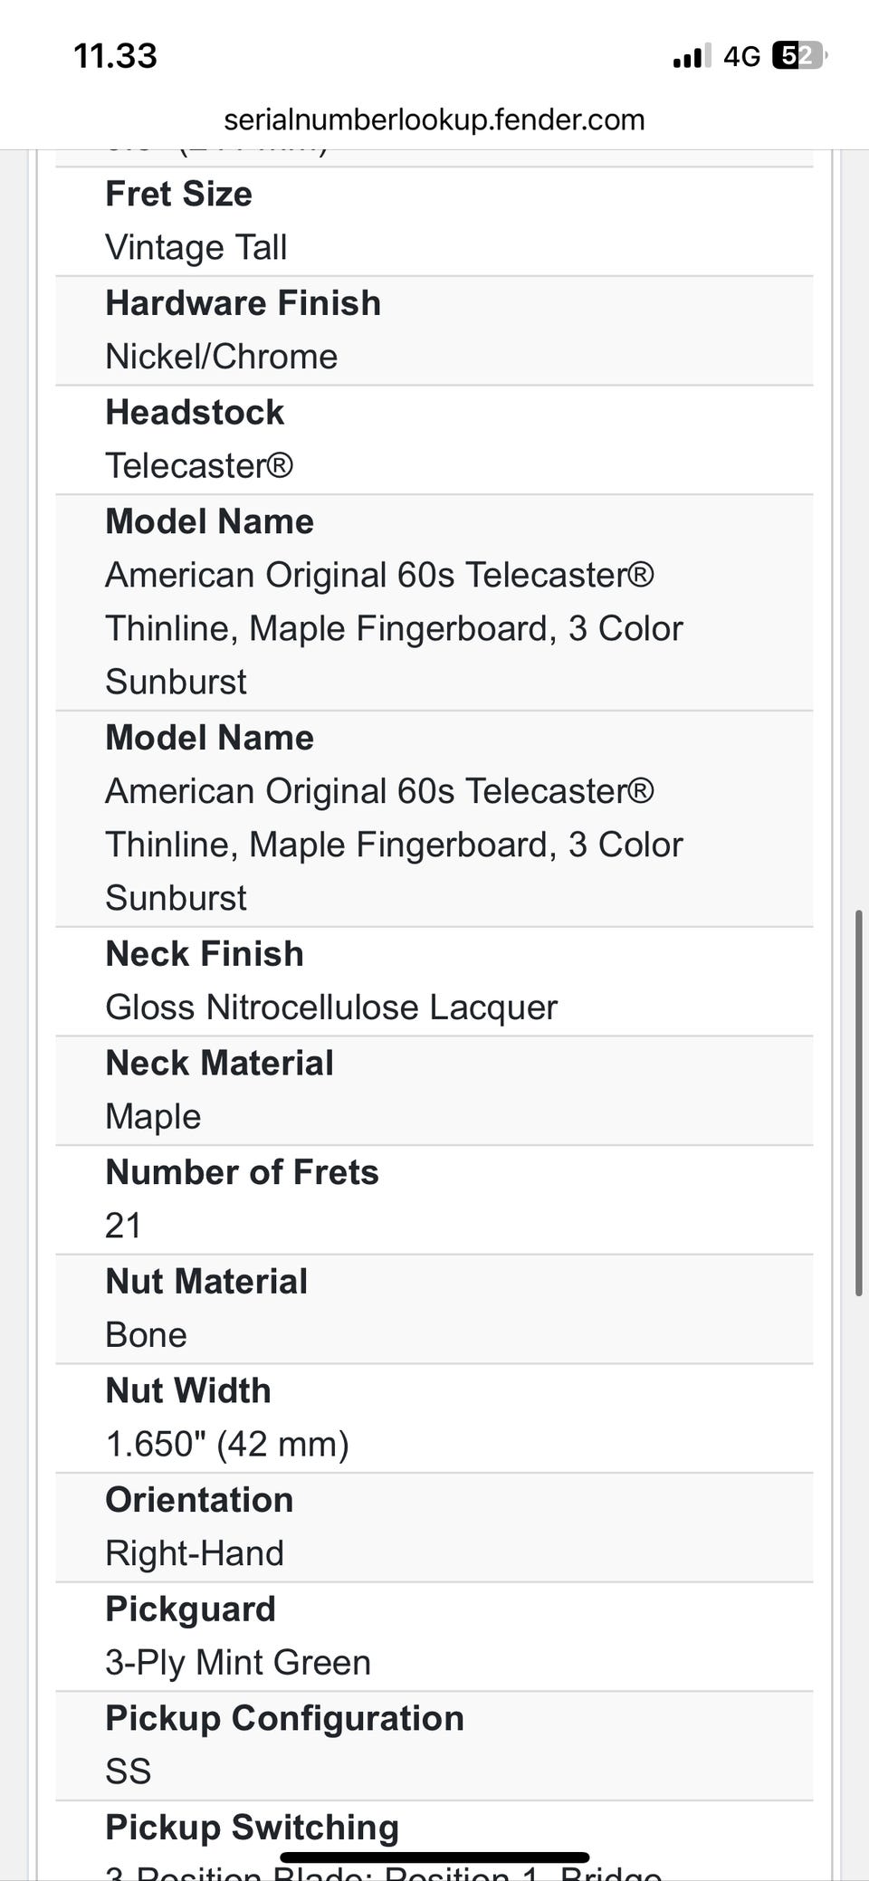Viewport: 869px width, 1881px height.
Task: Tap the Orientation row label
Action: pos(199,1500)
